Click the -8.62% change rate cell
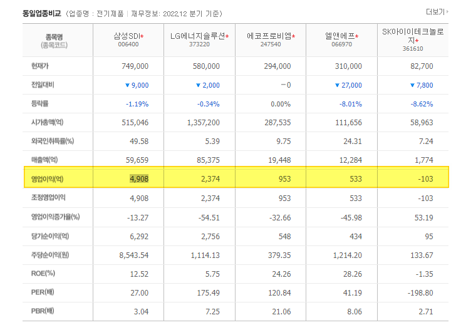Viewport: 456px width, 325px height. pyautogui.click(x=422, y=104)
